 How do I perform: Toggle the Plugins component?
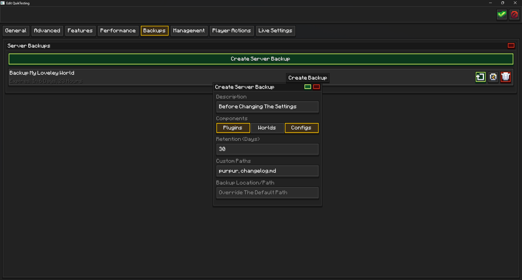(233, 128)
